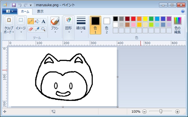Image resolution: width=188 pixels, height=117 pixels.
Task: Pick the dark red color swatch
Action: [127, 19]
